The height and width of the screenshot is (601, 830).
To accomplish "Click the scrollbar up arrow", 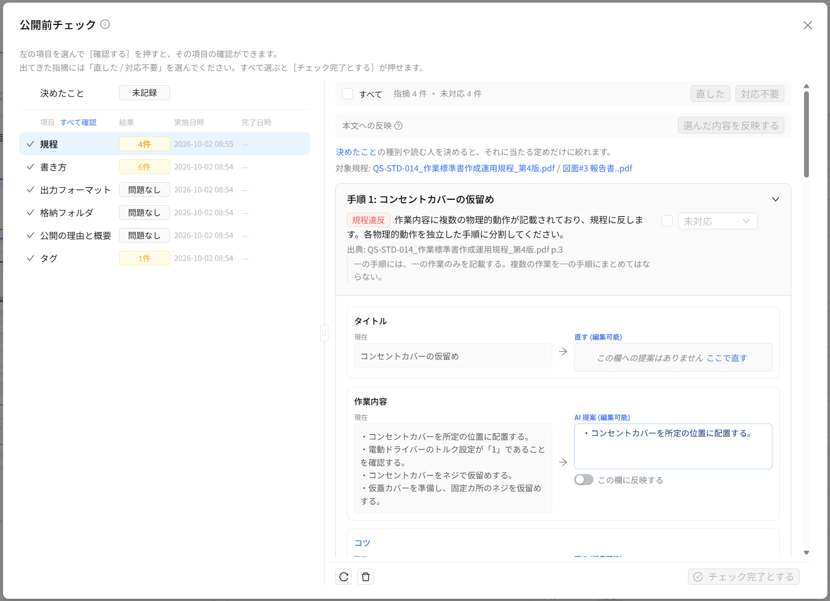I will point(806,86).
